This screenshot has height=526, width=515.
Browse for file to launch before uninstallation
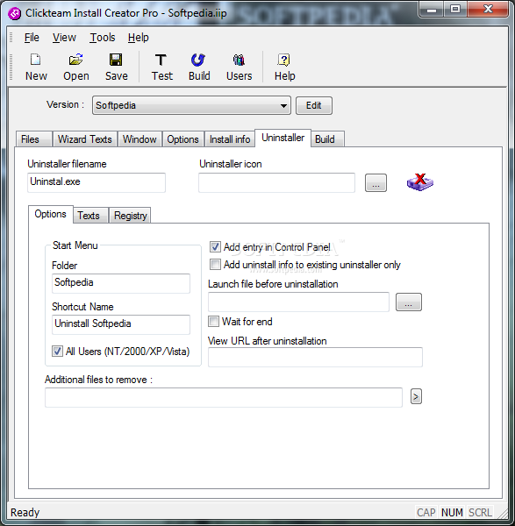(409, 302)
